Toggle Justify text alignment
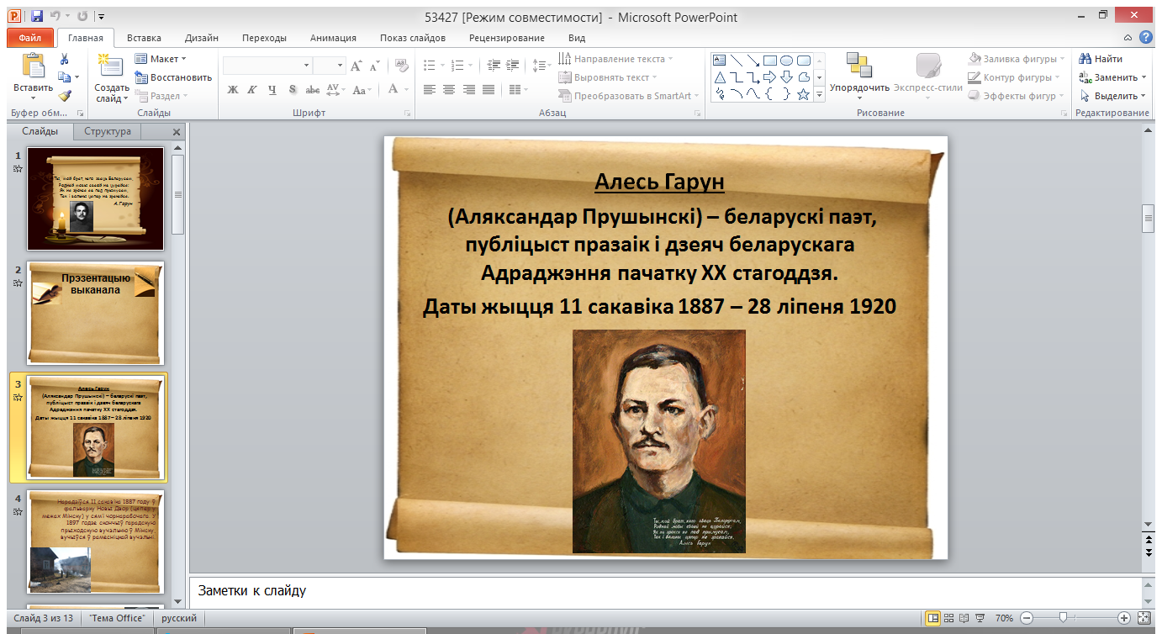 [x=489, y=90]
